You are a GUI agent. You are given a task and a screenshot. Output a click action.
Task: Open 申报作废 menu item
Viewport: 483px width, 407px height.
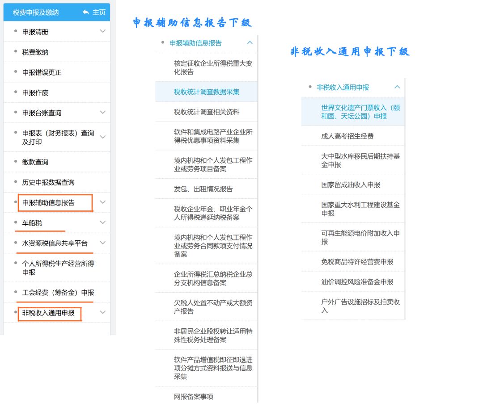point(35,92)
